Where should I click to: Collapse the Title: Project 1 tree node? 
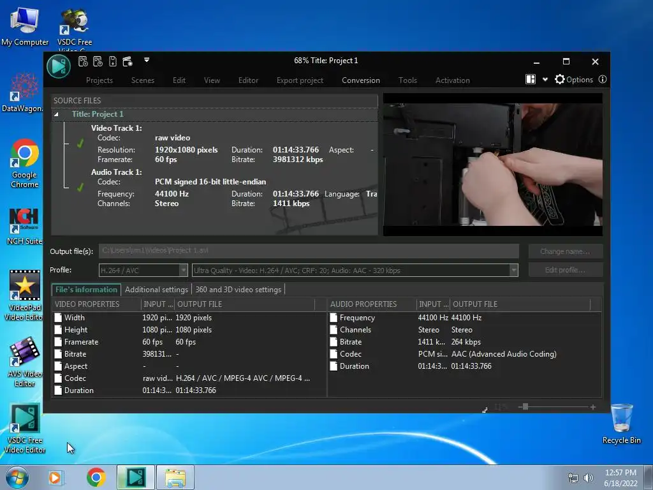(56, 114)
